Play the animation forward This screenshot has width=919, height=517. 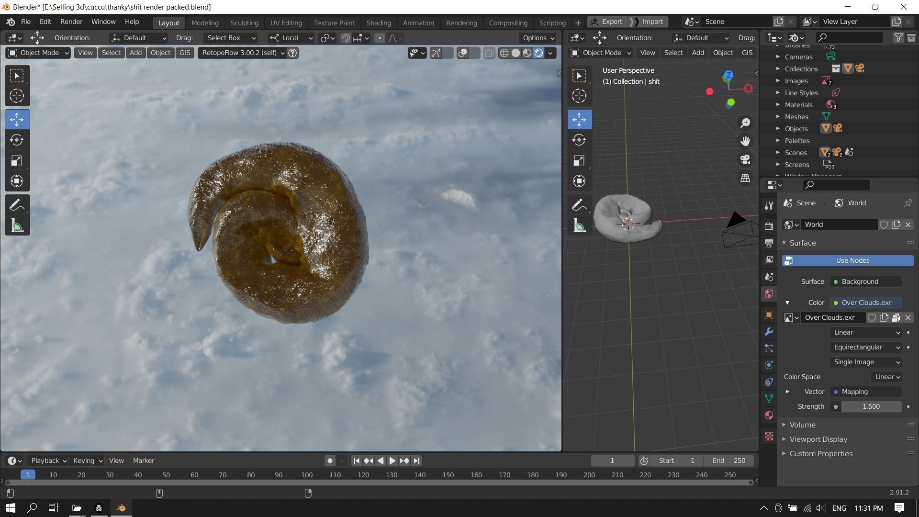click(x=392, y=461)
